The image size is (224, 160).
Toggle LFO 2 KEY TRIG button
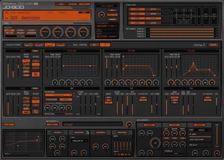[x=36, y=112]
